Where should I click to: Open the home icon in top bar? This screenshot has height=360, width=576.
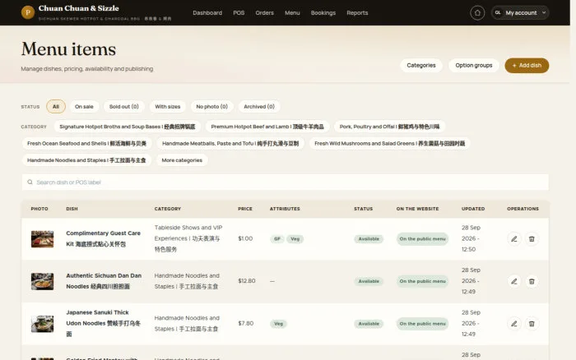pos(477,13)
